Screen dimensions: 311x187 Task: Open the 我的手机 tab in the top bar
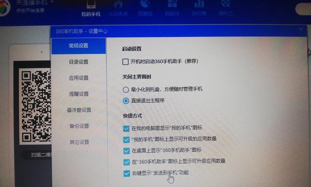(x=91, y=9)
